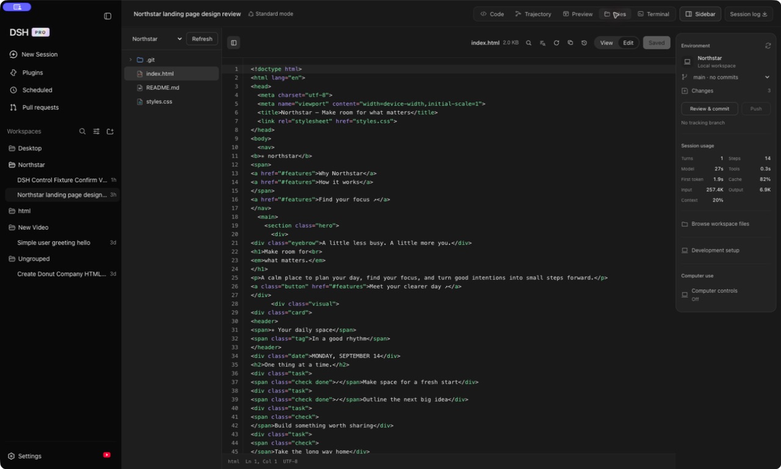
Task: Click the html language status bar entry
Action: point(234,462)
